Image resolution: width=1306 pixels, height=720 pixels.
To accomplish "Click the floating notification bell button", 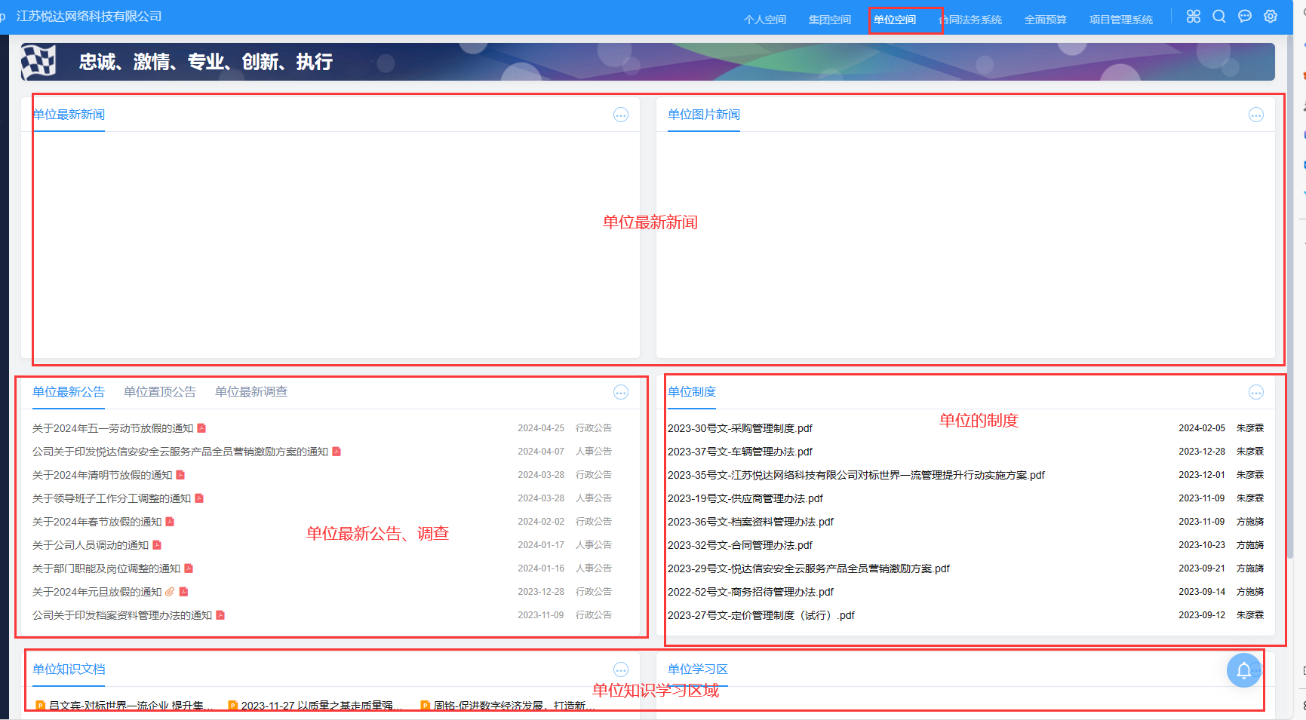I will [x=1243, y=669].
